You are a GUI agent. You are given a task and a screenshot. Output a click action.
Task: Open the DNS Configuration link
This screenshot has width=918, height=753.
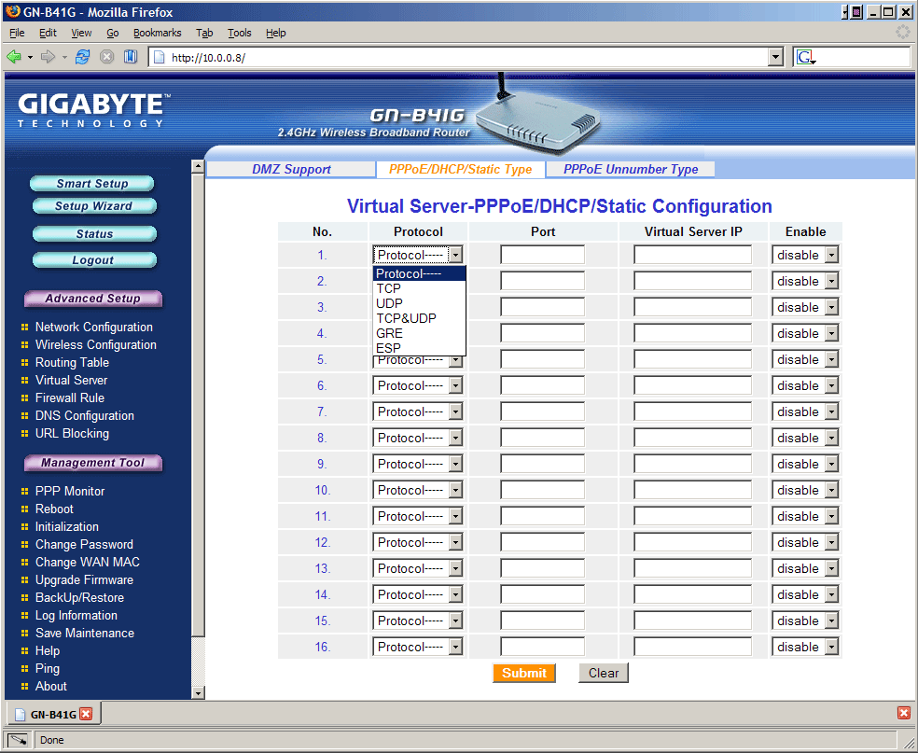84,415
